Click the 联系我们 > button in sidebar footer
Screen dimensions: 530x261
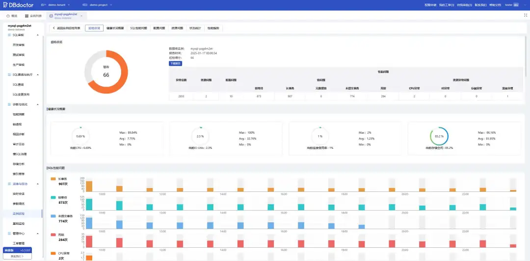(x=17, y=256)
